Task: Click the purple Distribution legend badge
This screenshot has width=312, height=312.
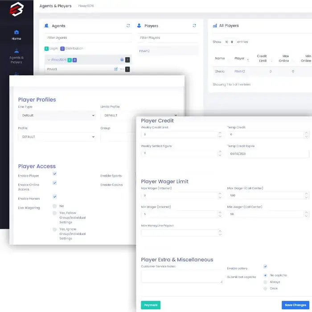Action: [62, 49]
